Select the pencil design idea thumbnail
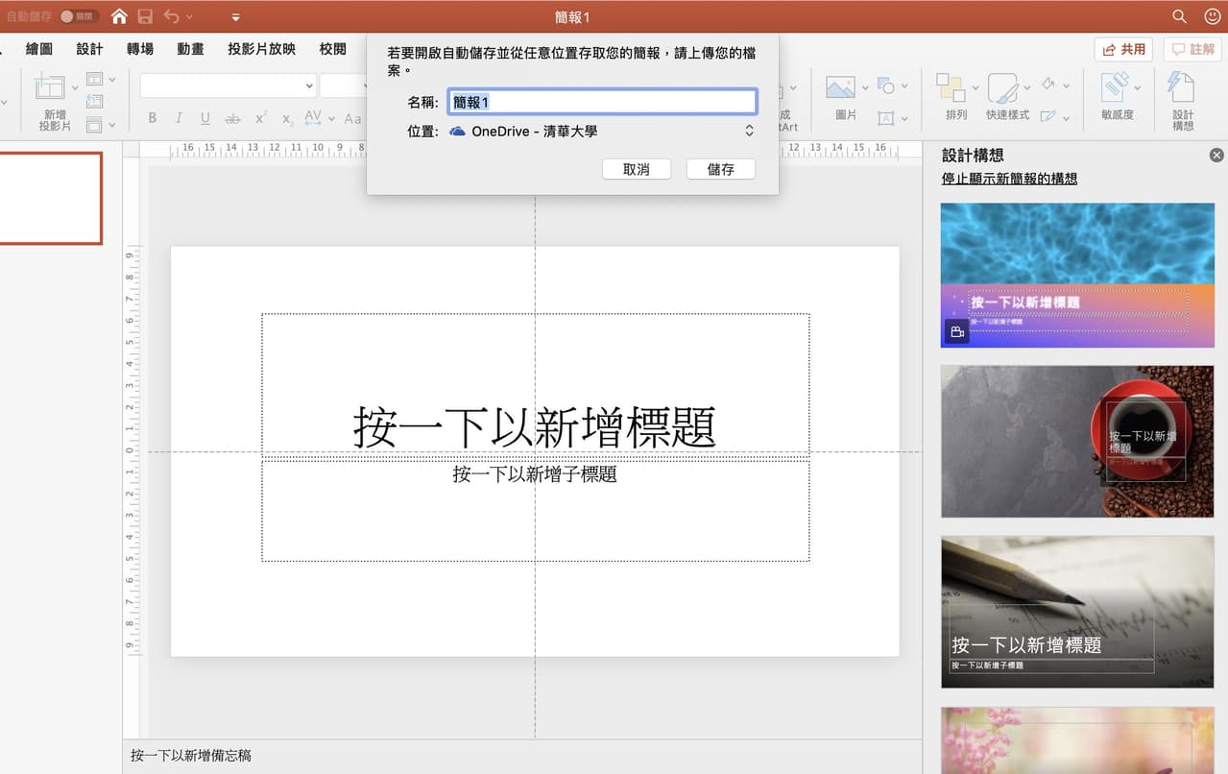Image resolution: width=1228 pixels, height=774 pixels. tap(1077, 612)
